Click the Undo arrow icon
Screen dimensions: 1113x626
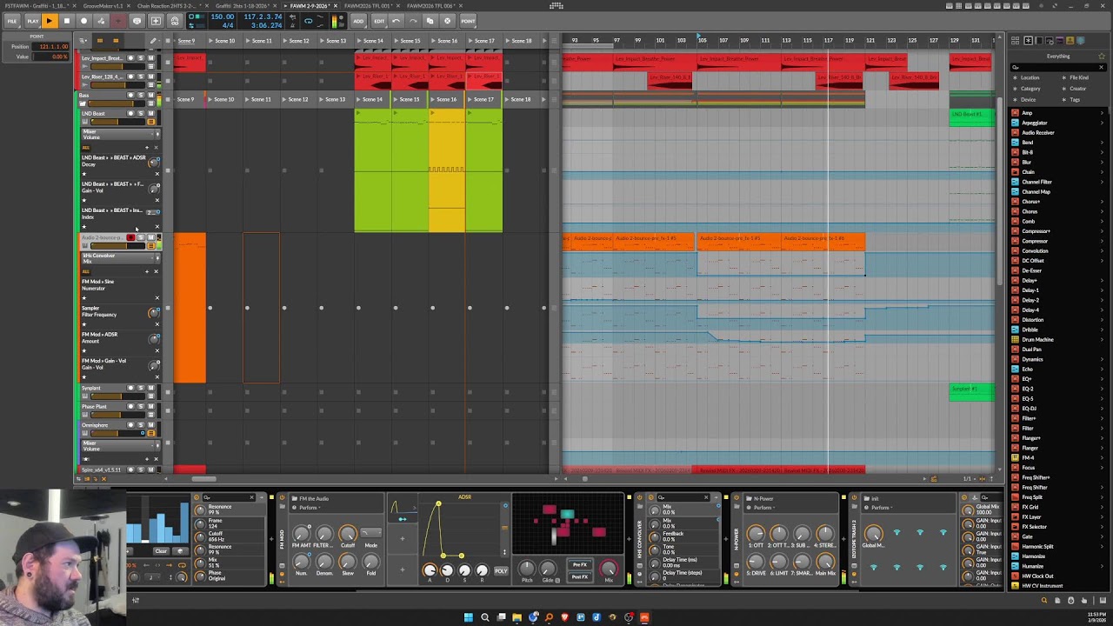[x=397, y=21]
